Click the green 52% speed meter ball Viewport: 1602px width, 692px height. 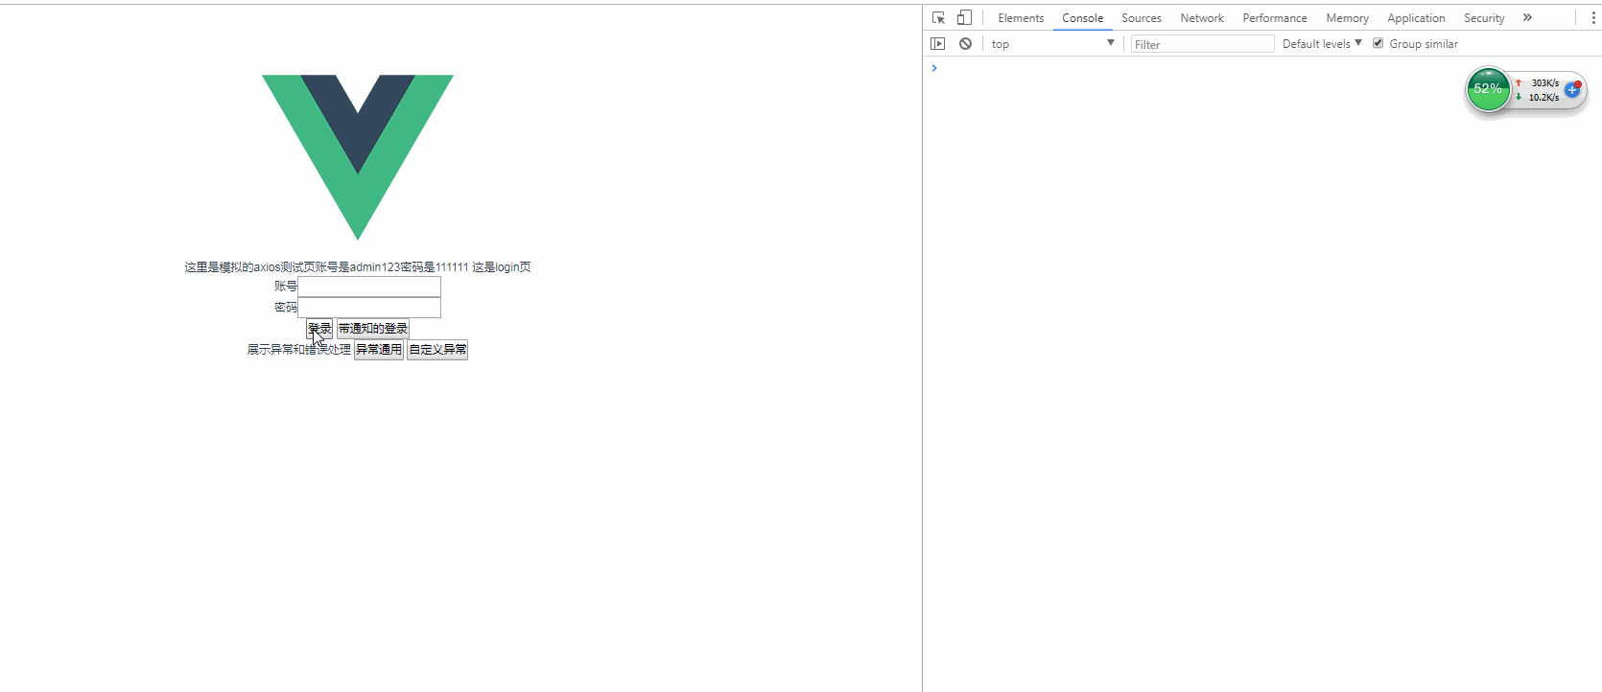click(1488, 89)
